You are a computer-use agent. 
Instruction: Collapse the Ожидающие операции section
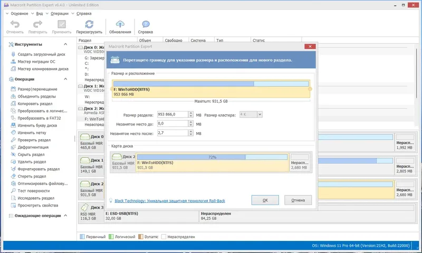(x=65, y=216)
